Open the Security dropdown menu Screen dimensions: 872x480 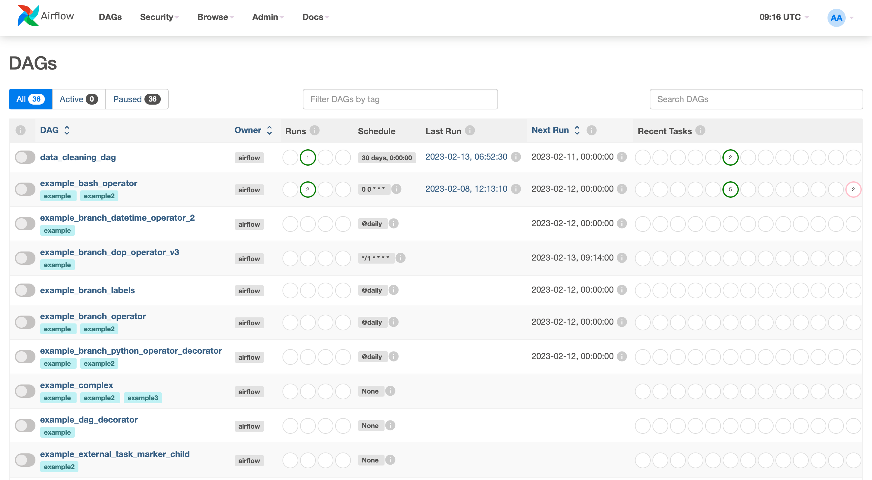[159, 17]
